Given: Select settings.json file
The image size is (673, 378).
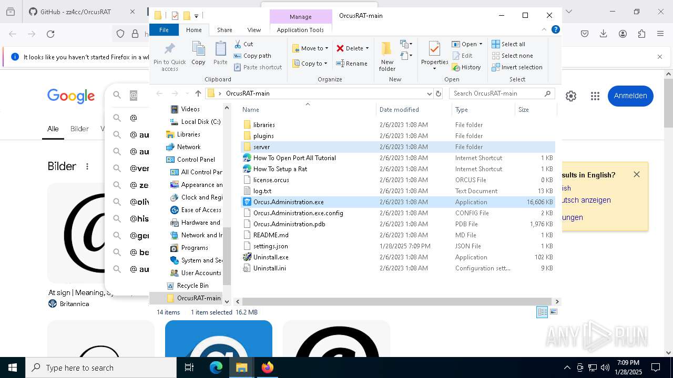Looking at the screenshot, I should point(270,246).
